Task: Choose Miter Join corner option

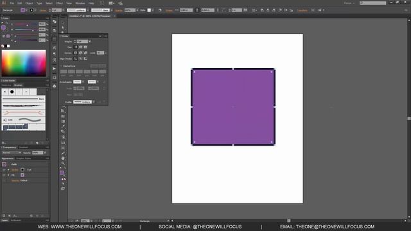Action: [x=76, y=53]
